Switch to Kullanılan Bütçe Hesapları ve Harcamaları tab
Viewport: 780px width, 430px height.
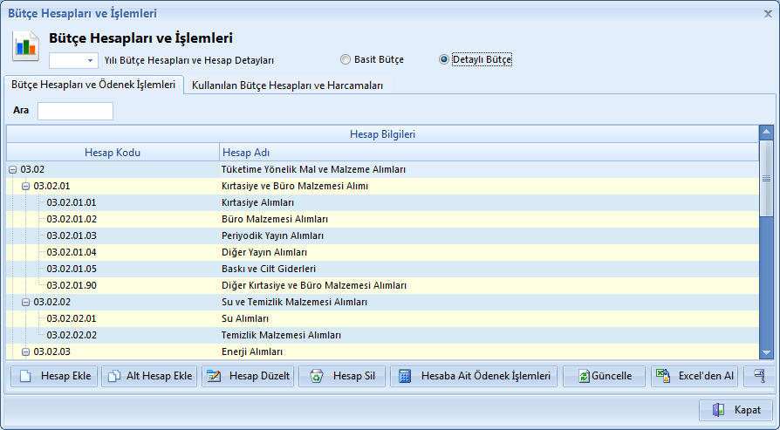coord(287,85)
